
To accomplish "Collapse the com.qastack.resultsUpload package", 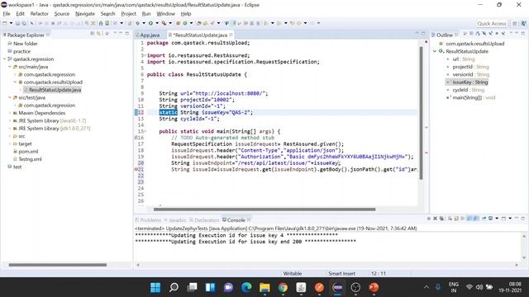I will click(15, 82).
